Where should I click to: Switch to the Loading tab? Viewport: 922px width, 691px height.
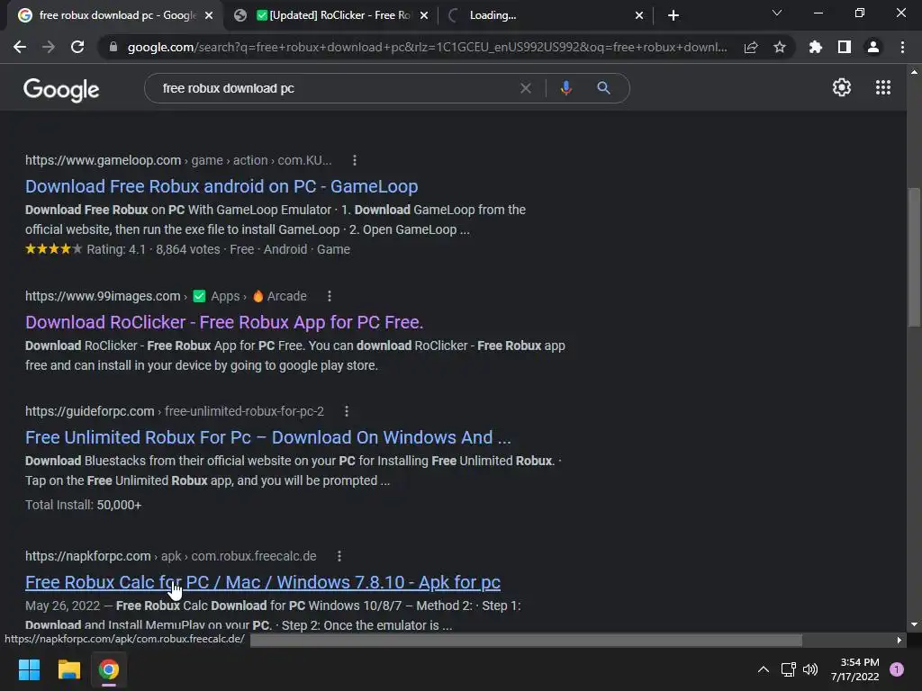pyautogui.click(x=547, y=15)
